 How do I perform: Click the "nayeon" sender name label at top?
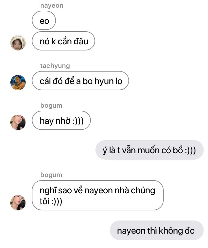(x=52, y=6)
